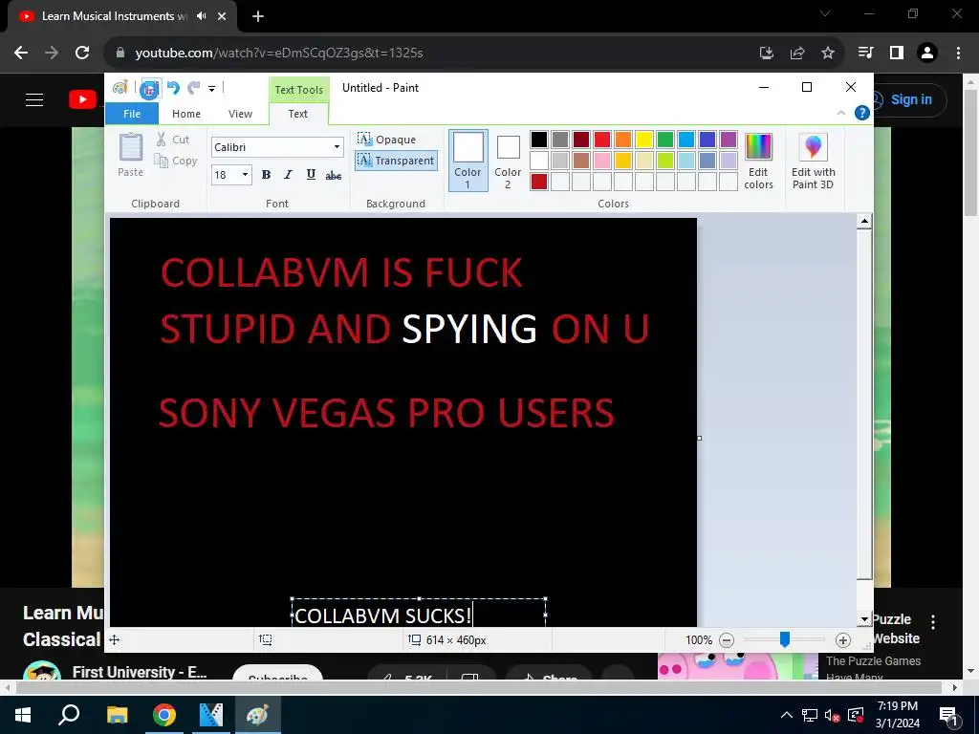Open the Chrome profile avatar
Image resolution: width=979 pixels, height=734 pixels.
coord(927,54)
